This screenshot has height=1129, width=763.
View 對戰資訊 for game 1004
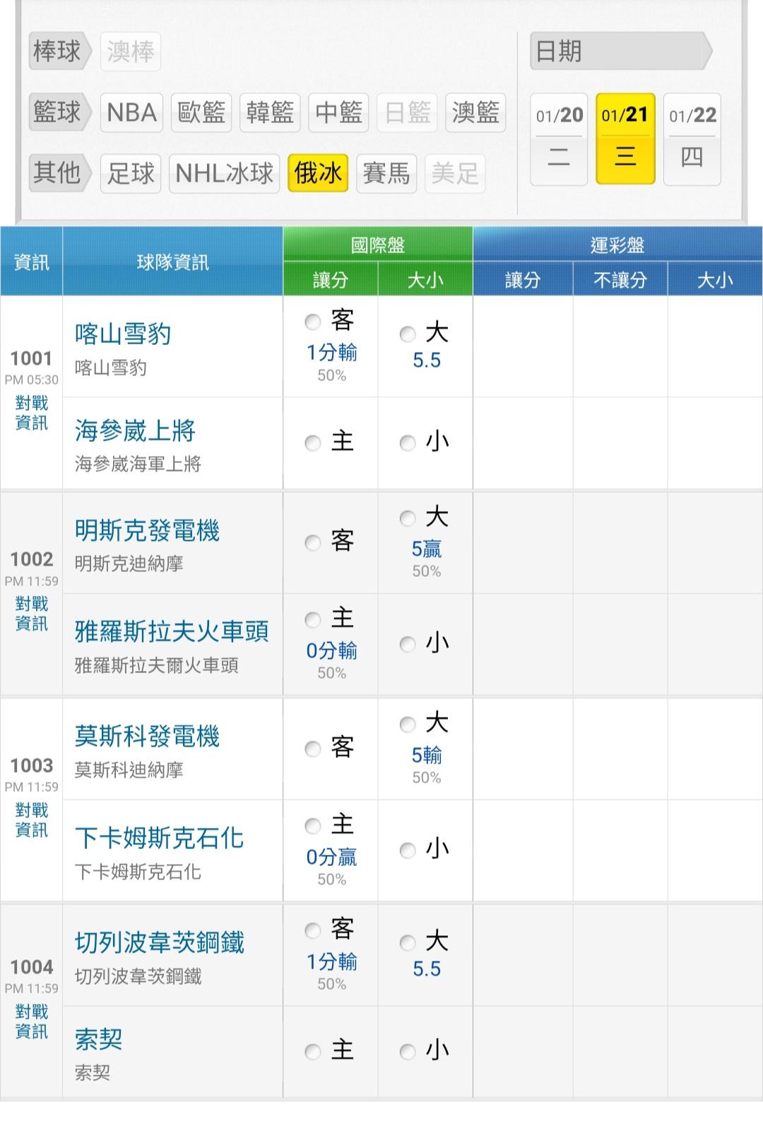tap(31, 1022)
